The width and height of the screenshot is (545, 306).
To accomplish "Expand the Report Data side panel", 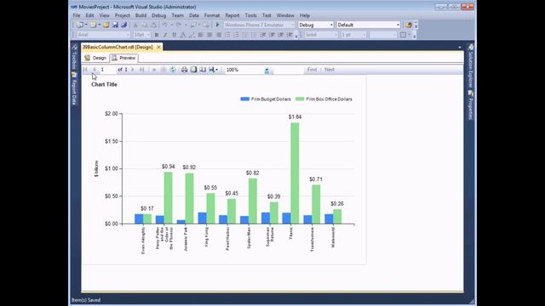I will [74, 88].
